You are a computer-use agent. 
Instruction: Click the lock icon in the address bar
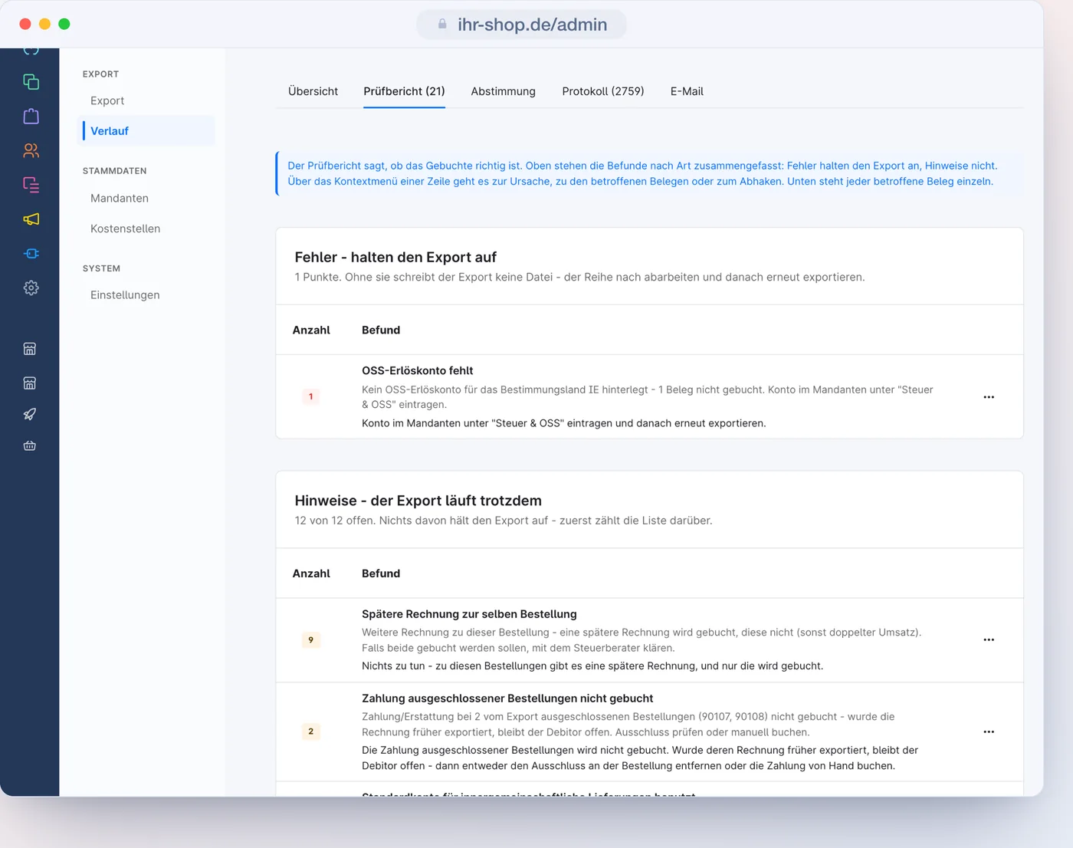[442, 25]
